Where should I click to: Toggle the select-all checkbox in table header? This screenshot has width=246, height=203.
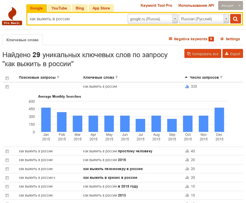pos(7,78)
